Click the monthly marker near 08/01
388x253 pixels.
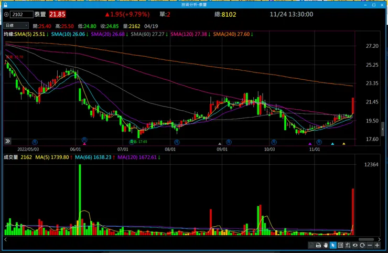point(177,142)
